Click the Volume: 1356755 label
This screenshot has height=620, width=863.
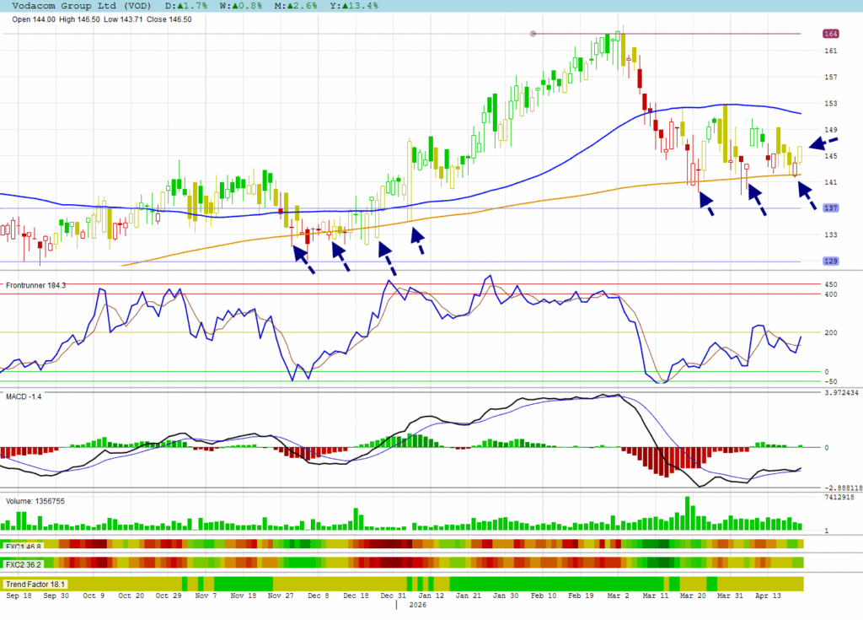click(35, 501)
